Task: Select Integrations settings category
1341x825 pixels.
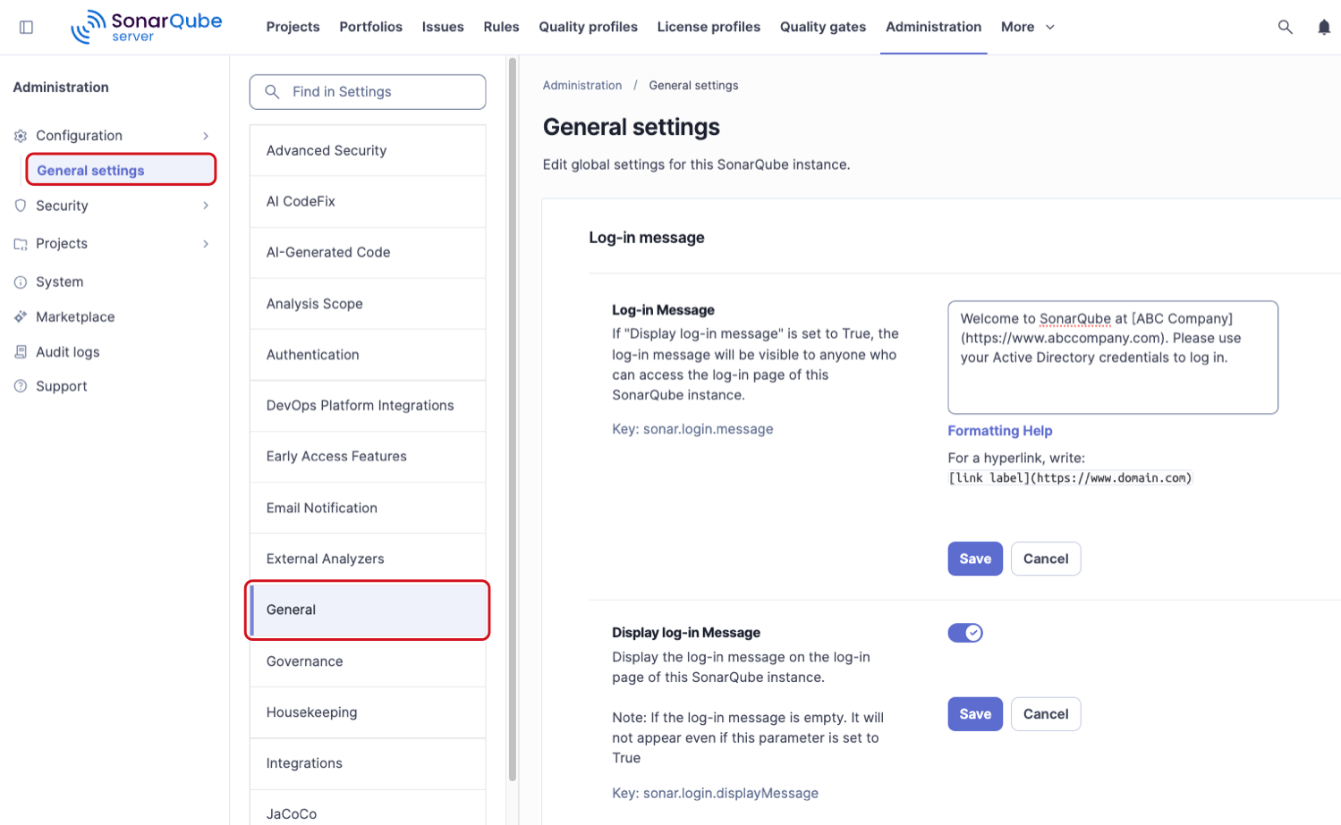Action: point(368,763)
